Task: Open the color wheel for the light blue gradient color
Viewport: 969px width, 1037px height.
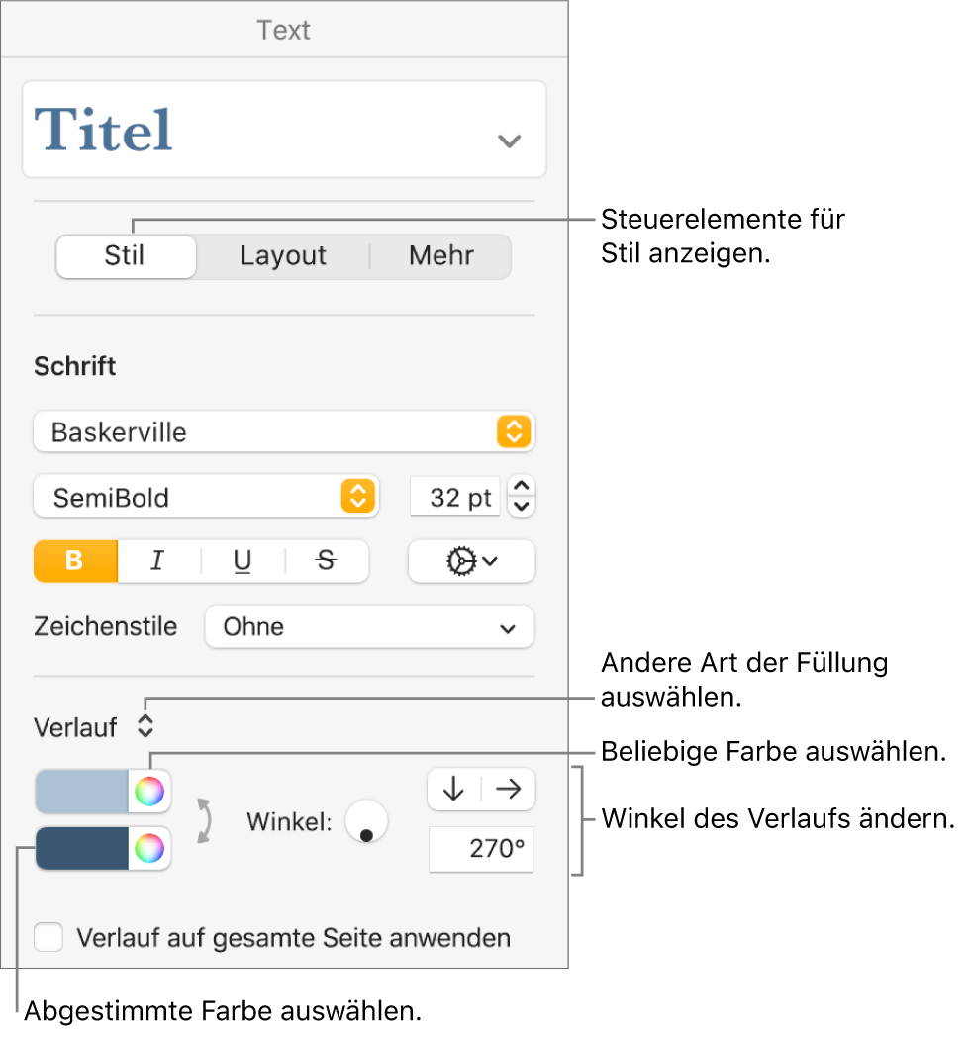Action: 148,791
